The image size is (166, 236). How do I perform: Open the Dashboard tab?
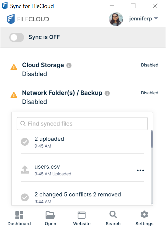(x=19, y=218)
